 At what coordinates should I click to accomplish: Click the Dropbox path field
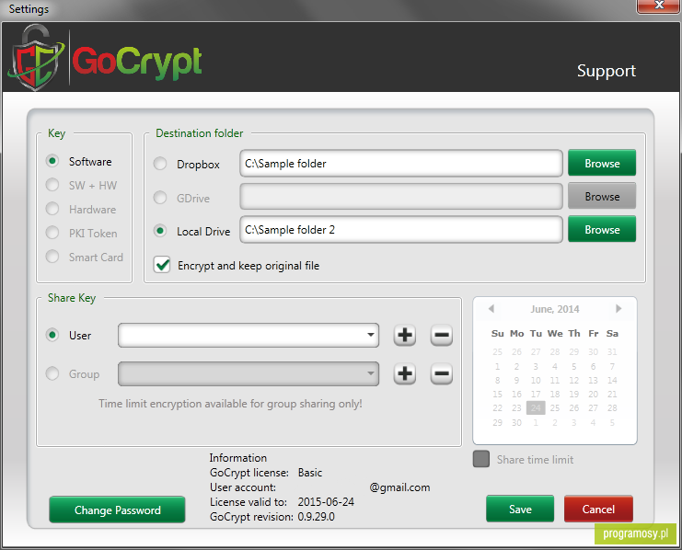click(401, 164)
